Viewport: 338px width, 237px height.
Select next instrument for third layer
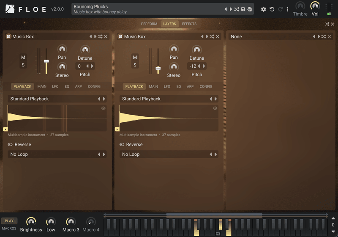click(319, 36)
